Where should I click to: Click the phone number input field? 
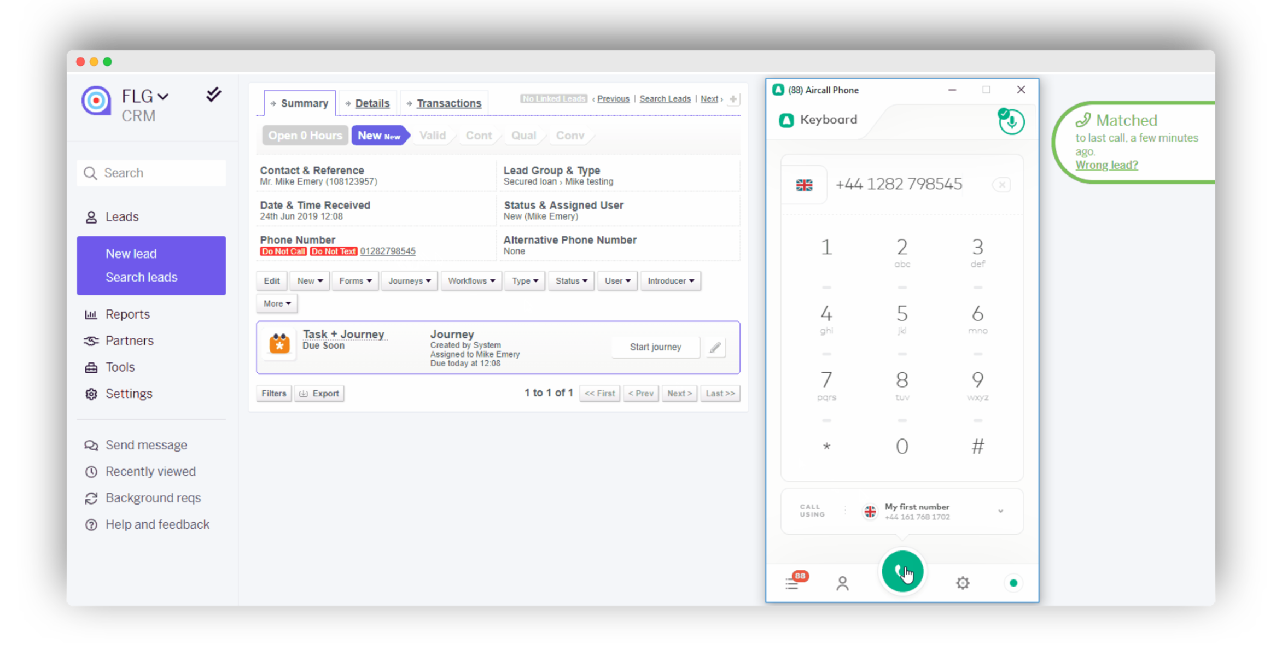899,184
